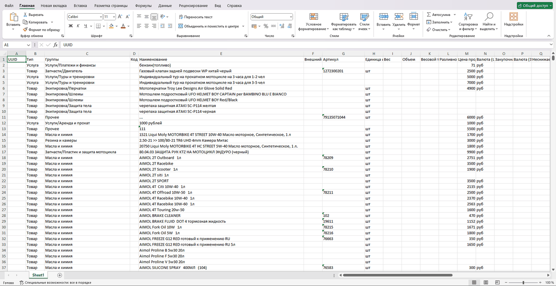Open Cell Styles (Стили ячеек)
Viewport: 556px width, 286px height.
[364, 21]
